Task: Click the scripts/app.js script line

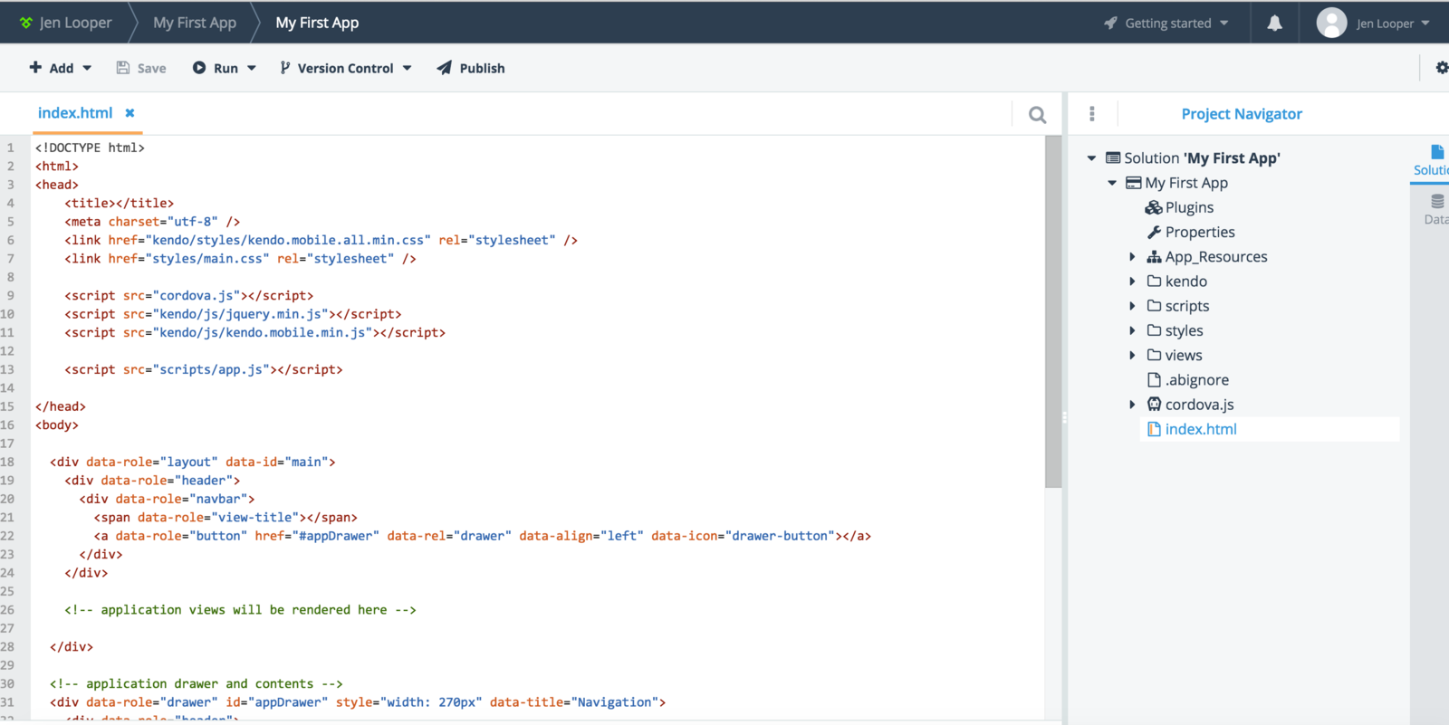Action: coord(203,369)
